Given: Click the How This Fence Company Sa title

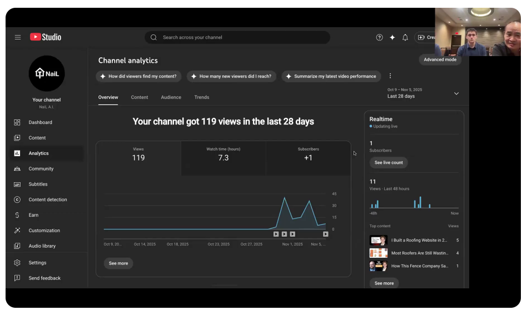Looking at the screenshot, I should (x=420, y=266).
